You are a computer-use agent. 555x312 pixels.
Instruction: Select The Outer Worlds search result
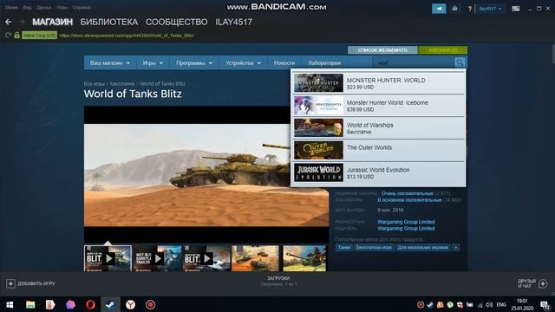coord(378,150)
